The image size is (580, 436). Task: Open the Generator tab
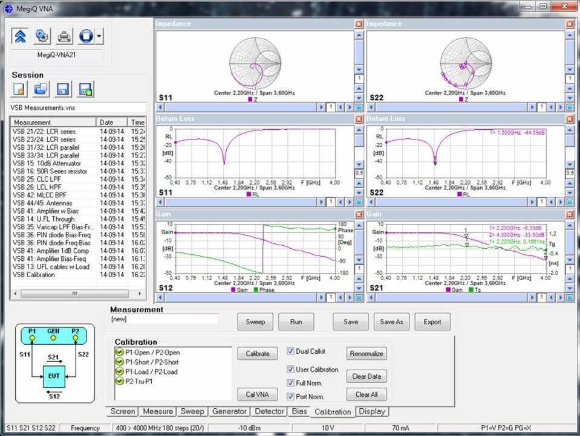coord(229,411)
